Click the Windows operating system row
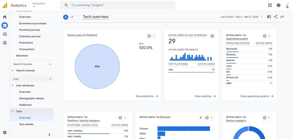The image size is (293, 139). (x=249, y=55)
